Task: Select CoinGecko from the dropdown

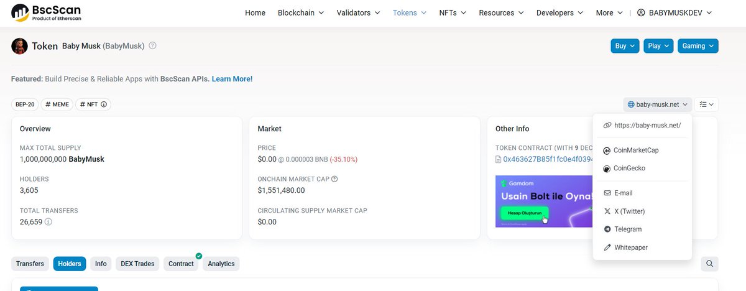Action: point(642,169)
